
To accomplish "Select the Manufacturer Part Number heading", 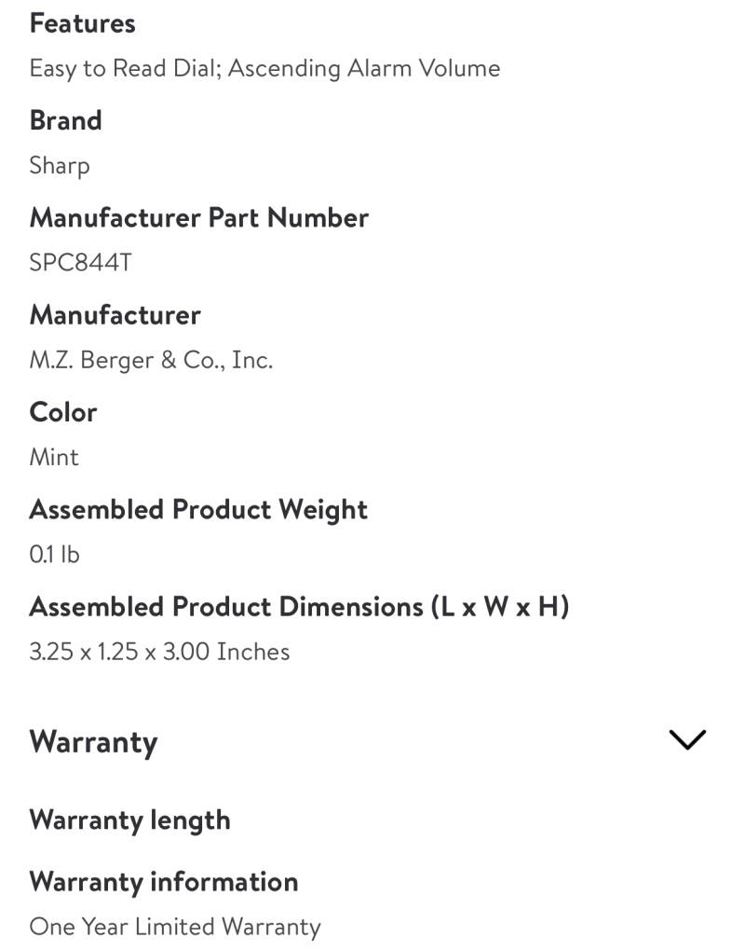I will (198, 217).
